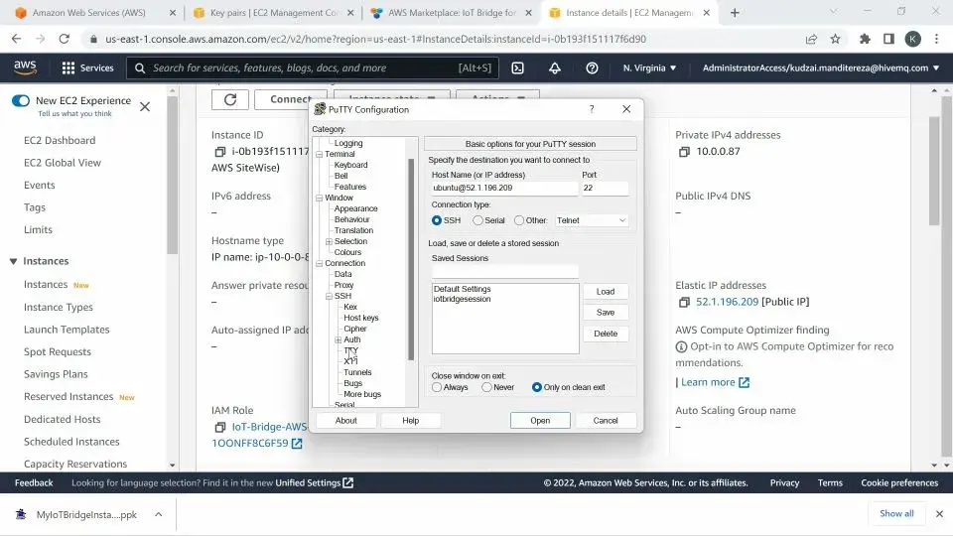Open IAM role external link icon

pos(297,444)
